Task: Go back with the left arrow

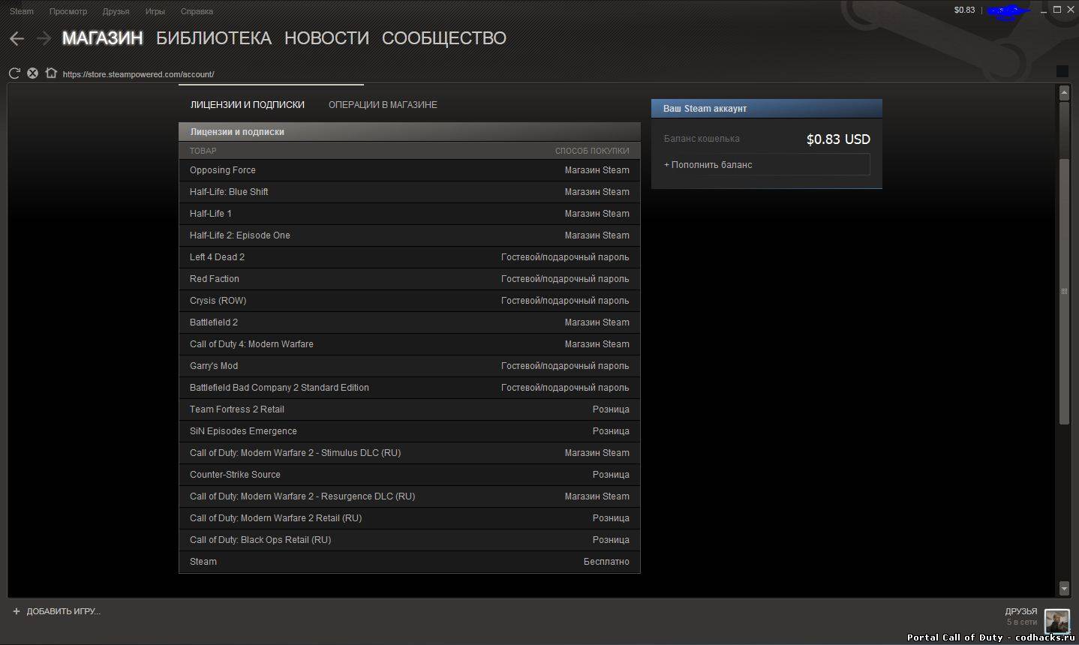Action: (x=17, y=38)
